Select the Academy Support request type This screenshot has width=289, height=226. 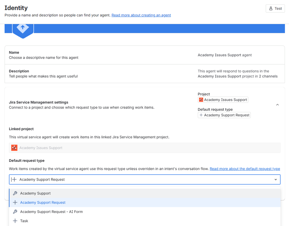click(x=35, y=193)
